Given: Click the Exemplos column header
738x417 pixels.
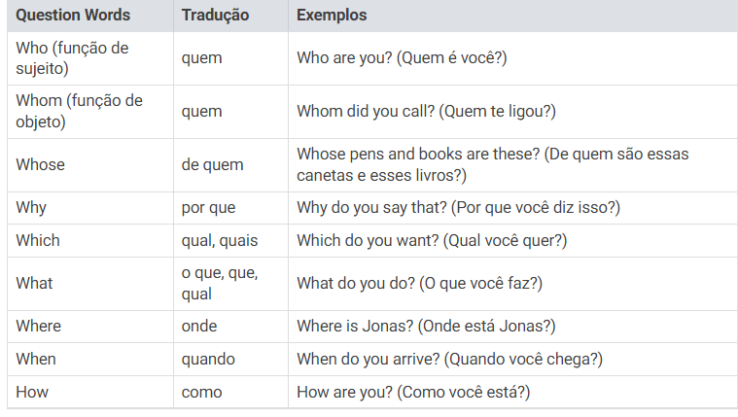Looking at the screenshot, I should point(513,16).
